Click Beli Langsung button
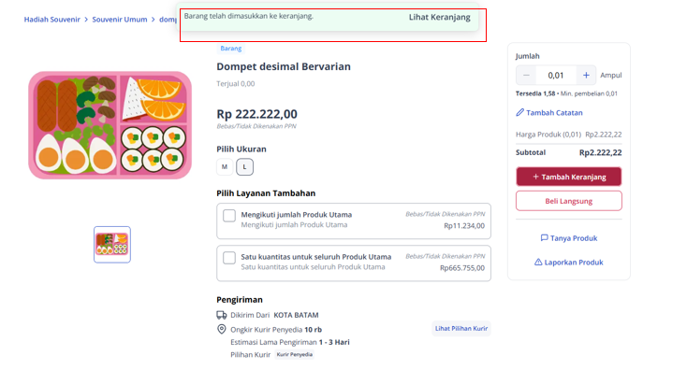 (569, 201)
